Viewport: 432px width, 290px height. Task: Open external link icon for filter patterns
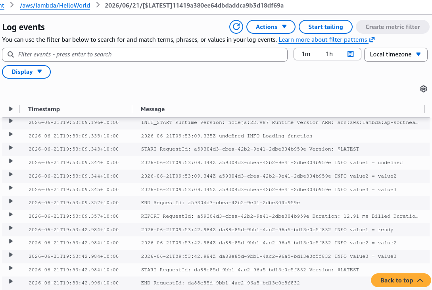(372, 39)
